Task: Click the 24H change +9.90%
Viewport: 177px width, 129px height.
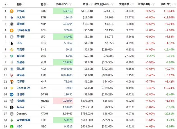Action: coord(150,37)
